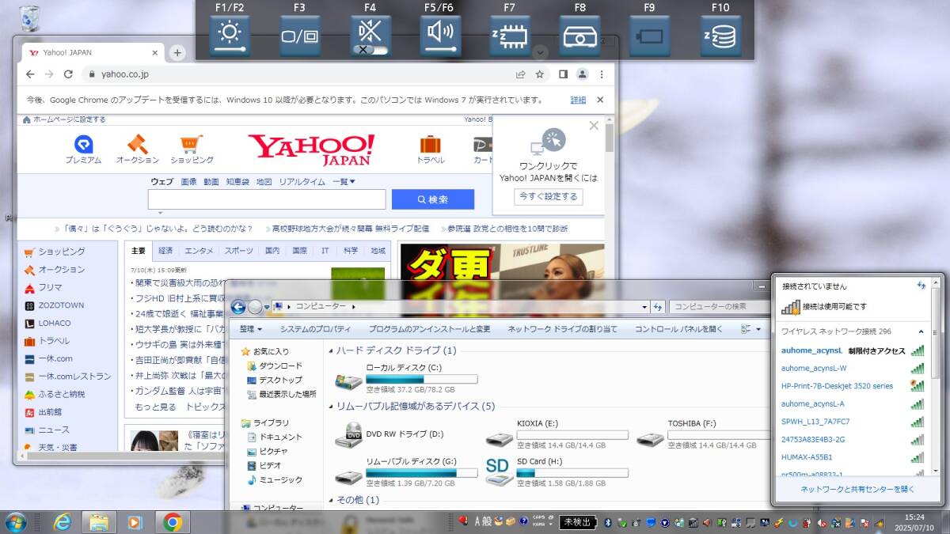The width and height of the screenshot is (950, 534).
Task: Click コントロール パネルを開く in Explorer
Action: click(678, 329)
